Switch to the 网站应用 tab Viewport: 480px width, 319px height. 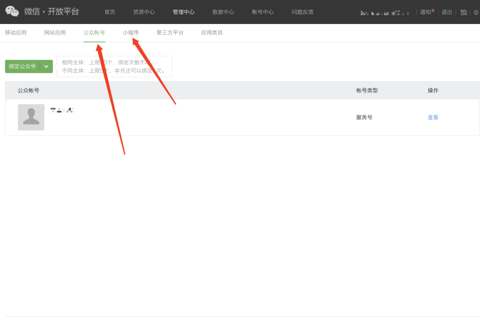[x=55, y=32]
